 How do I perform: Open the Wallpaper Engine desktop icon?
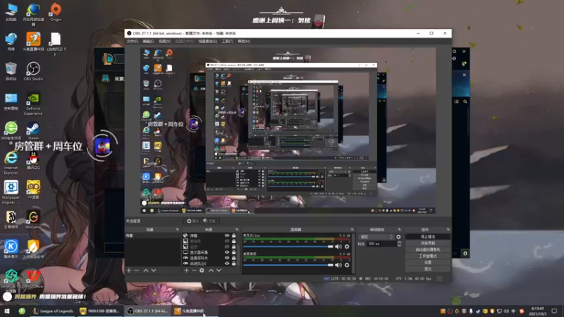pos(11,192)
